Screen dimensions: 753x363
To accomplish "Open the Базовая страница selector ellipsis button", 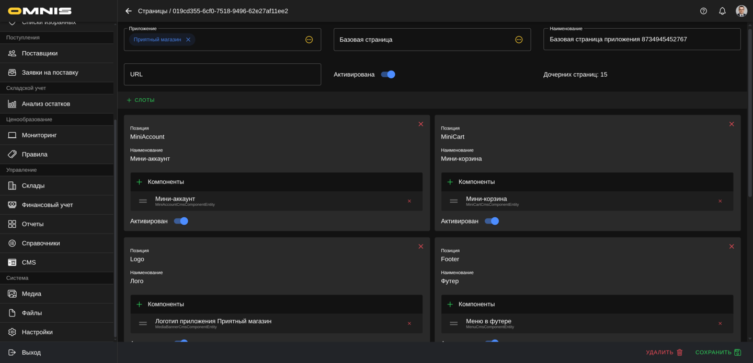I will point(519,40).
